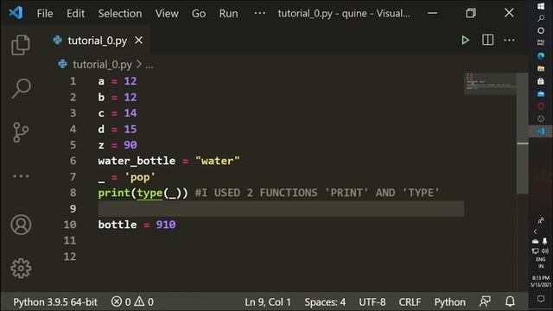Run Python file with play button
Viewport: 553px width, 311px height.
(x=465, y=41)
